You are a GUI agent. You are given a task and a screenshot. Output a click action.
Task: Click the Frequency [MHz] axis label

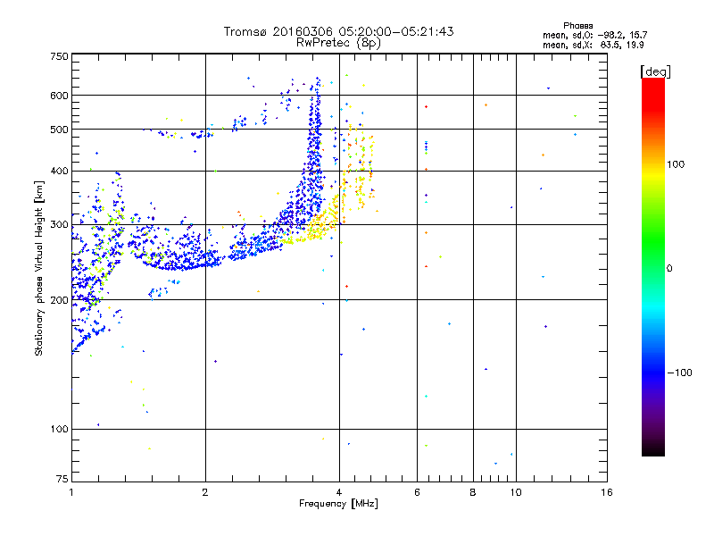338,505
